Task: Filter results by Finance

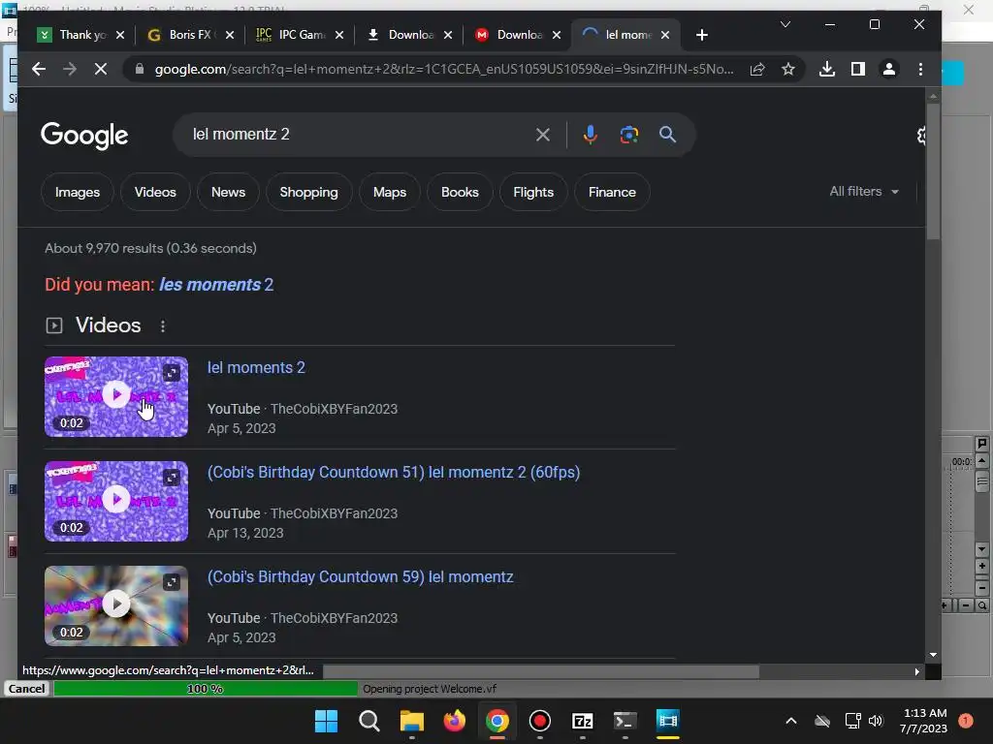Action: (612, 192)
